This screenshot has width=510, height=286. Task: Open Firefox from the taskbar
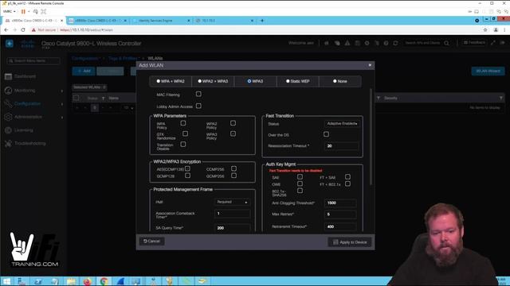[87, 281]
